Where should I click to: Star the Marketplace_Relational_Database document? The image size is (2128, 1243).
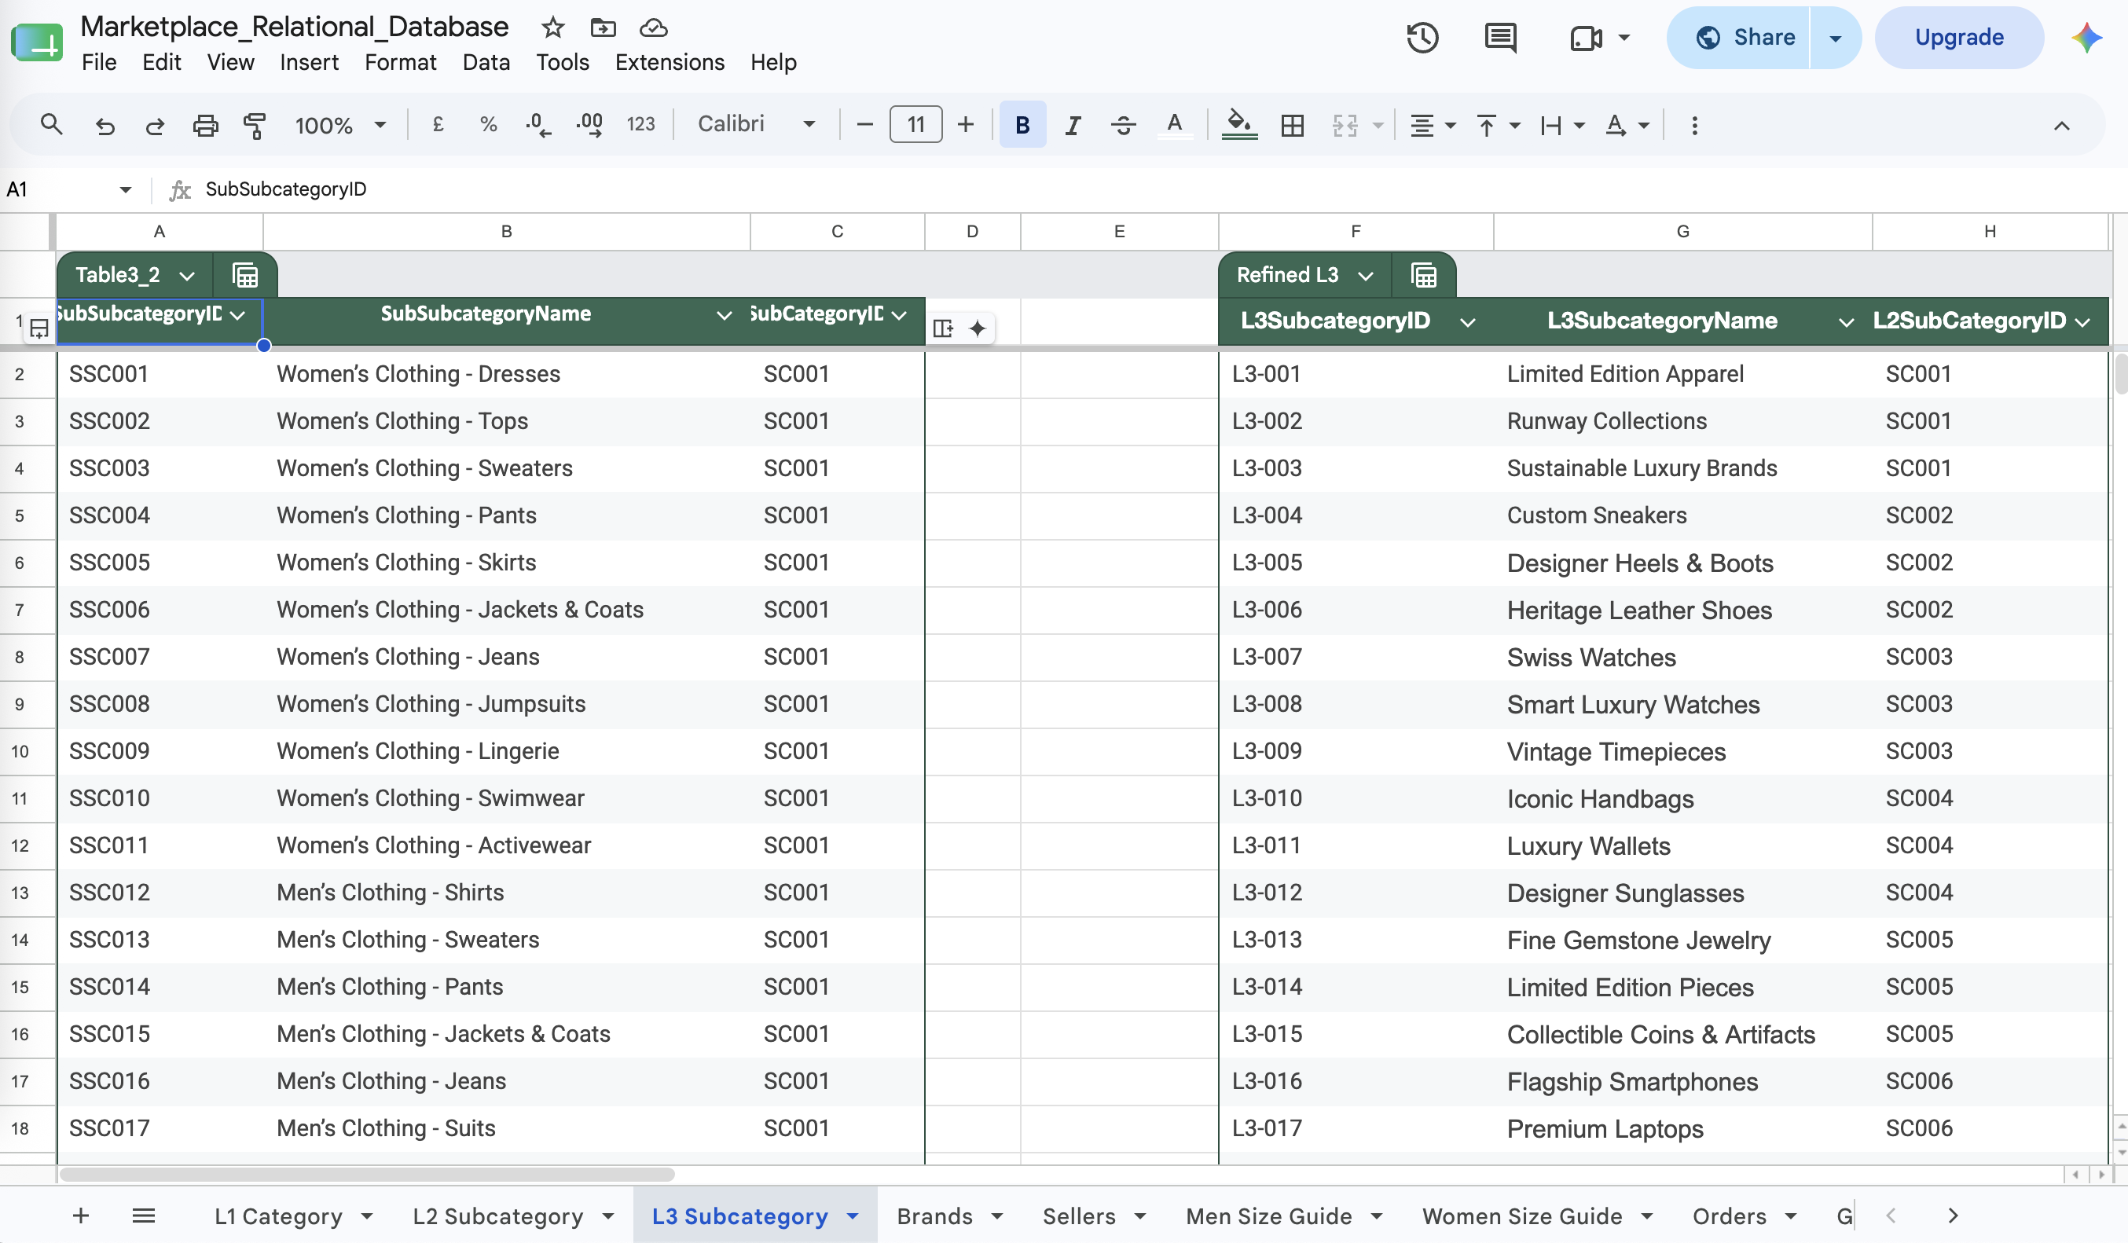coord(553,27)
